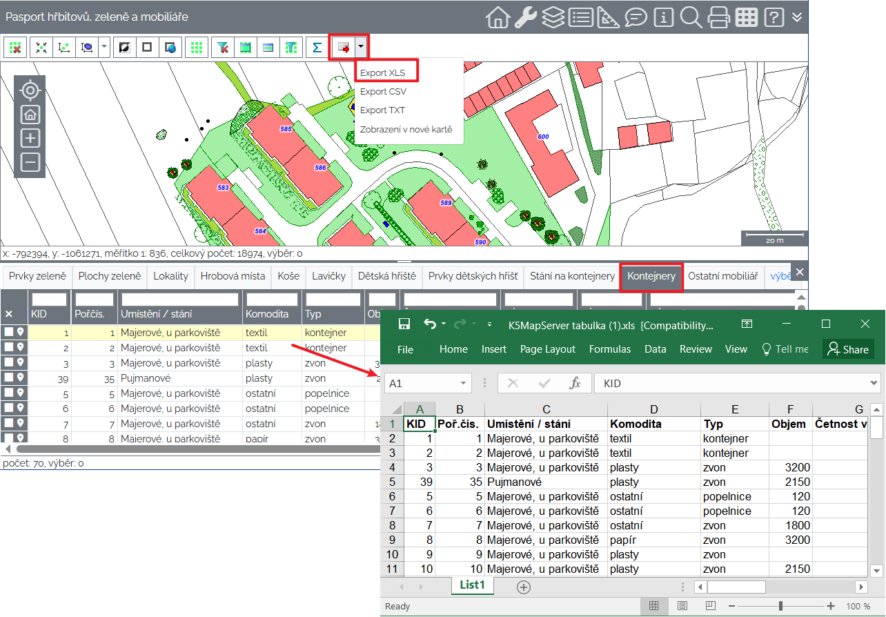Click the printer icon in header
The width and height of the screenshot is (886, 617).
click(x=718, y=17)
